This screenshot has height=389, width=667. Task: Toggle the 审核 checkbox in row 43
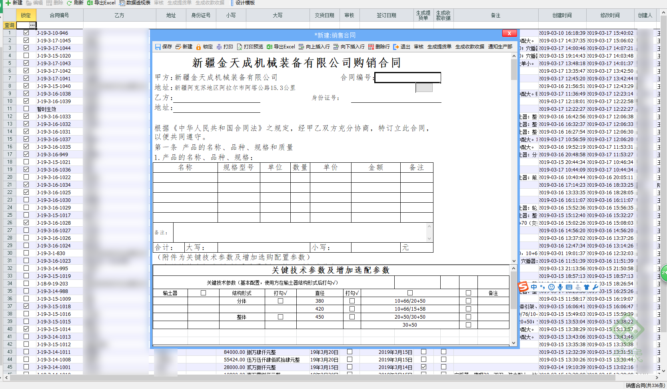pyautogui.click(x=349, y=352)
